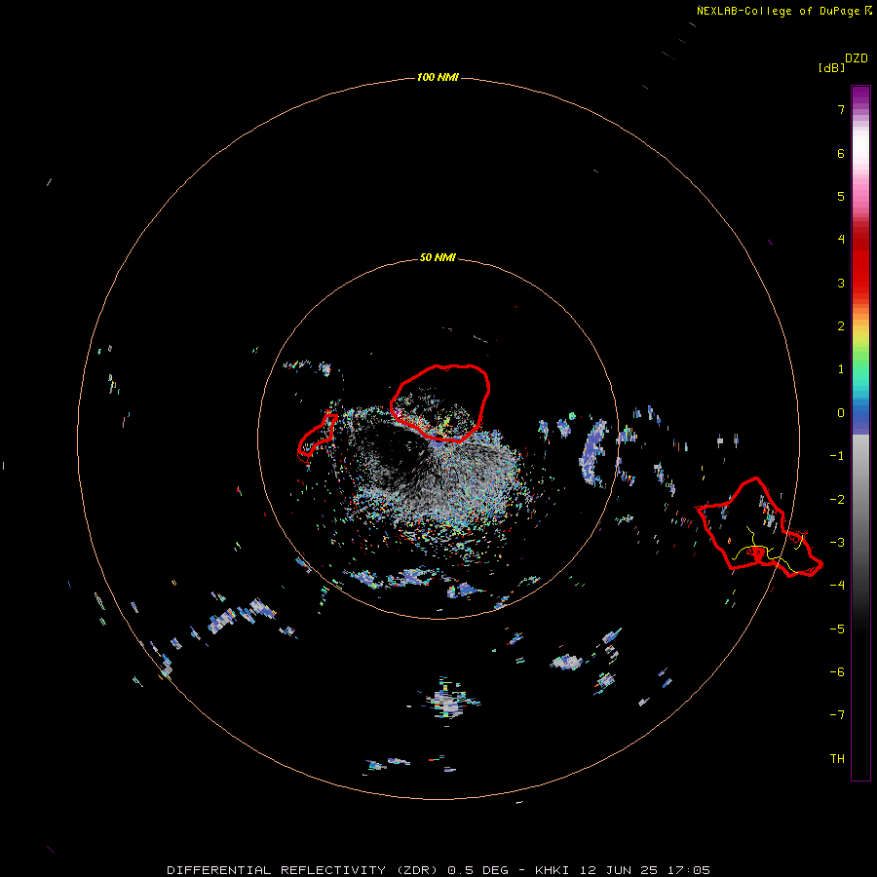Click the 12 JUN 25 date text
This screenshot has width=877, height=877.
click(x=619, y=870)
